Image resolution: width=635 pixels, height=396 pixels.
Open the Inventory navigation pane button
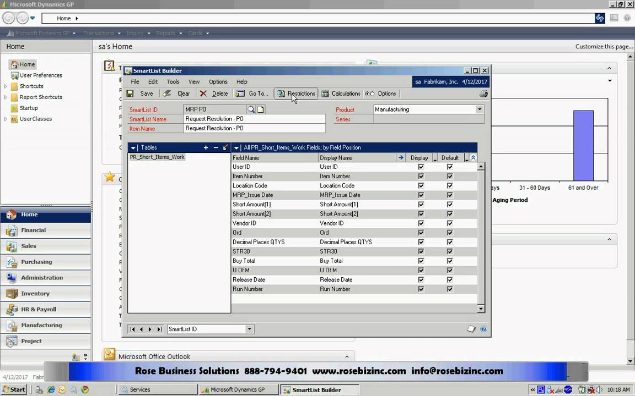[x=46, y=294]
